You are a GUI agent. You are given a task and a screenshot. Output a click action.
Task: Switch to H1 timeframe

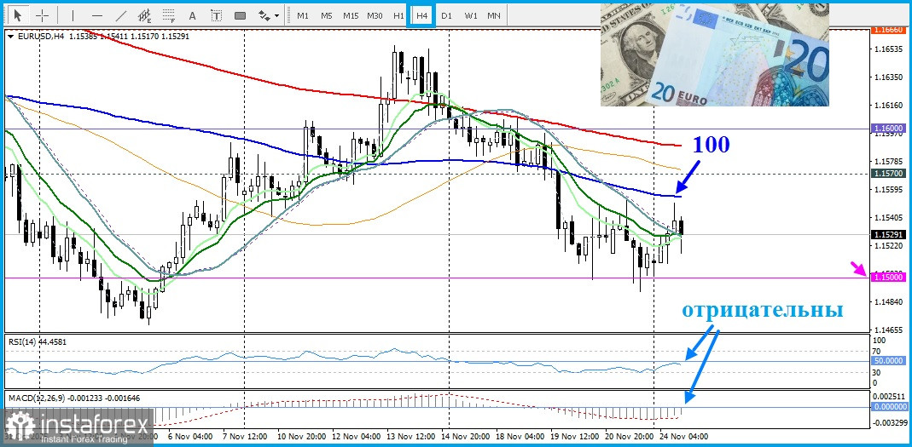coord(398,15)
